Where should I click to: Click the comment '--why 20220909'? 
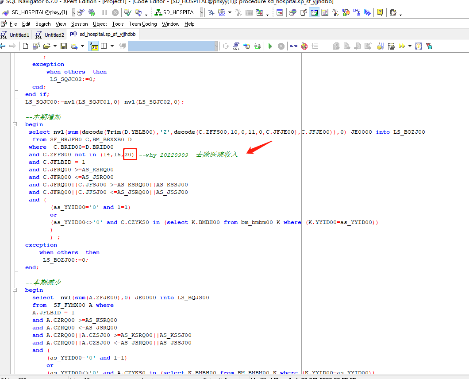tap(164, 155)
